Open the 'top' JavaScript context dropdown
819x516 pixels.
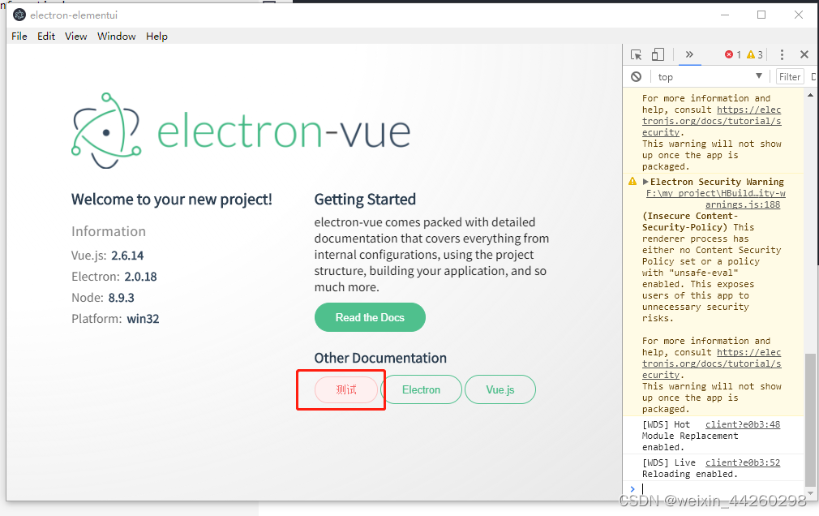click(710, 77)
